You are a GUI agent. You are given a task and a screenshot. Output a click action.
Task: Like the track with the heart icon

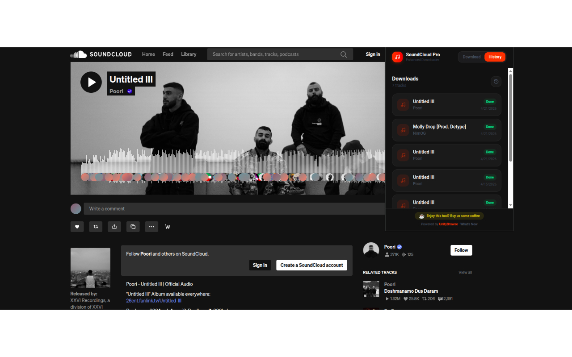(77, 227)
